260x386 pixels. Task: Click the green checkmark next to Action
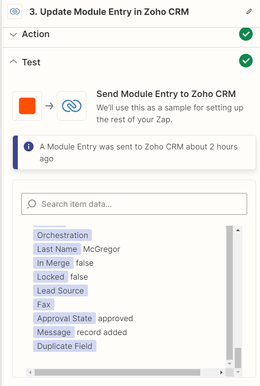[246, 34]
